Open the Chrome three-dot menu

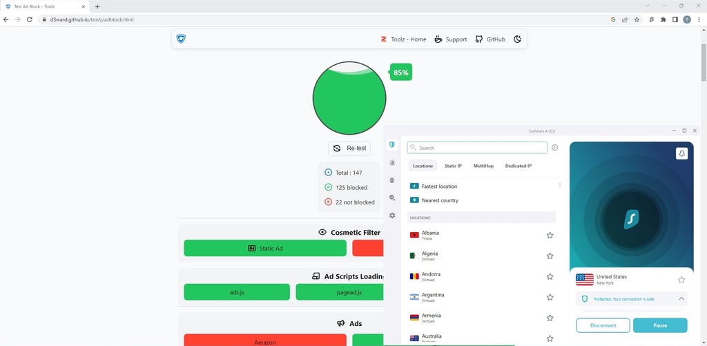(699, 19)
